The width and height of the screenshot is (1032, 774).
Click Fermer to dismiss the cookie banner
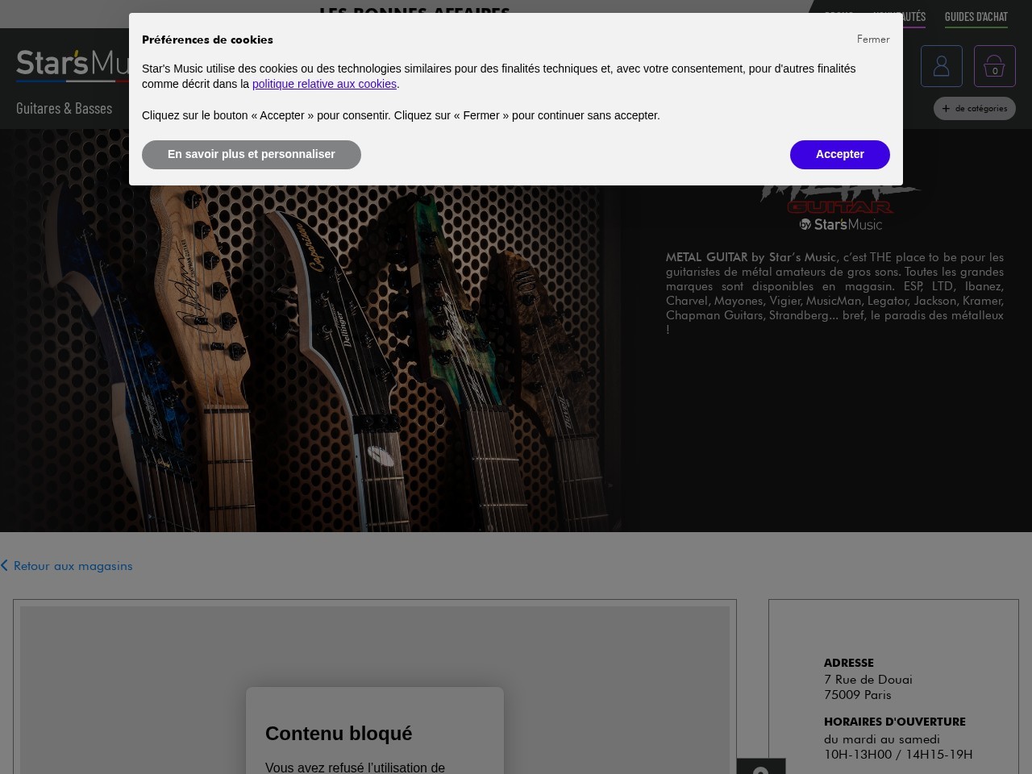coord(873,39)
